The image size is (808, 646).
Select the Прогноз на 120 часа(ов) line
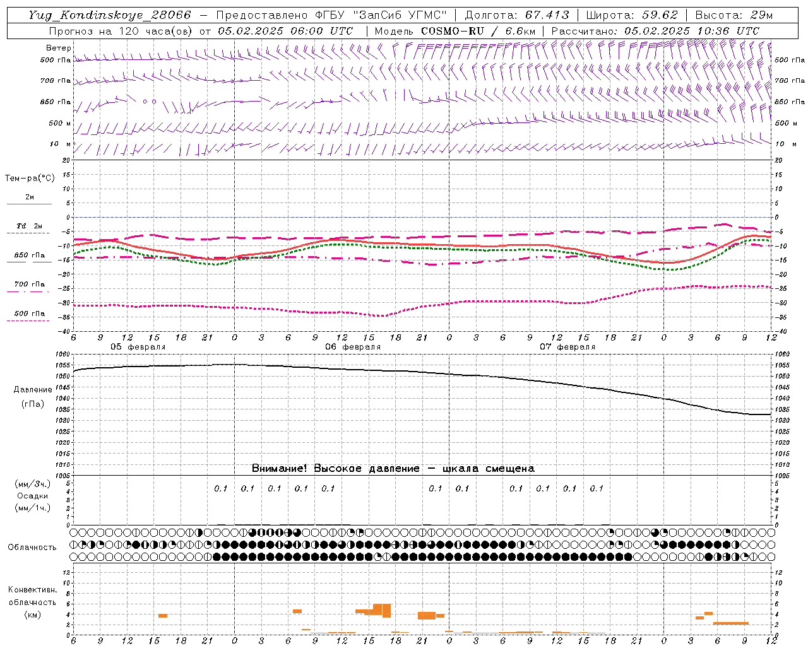(201, 31)
